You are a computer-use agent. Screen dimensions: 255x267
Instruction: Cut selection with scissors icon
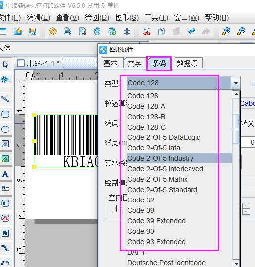147,31
